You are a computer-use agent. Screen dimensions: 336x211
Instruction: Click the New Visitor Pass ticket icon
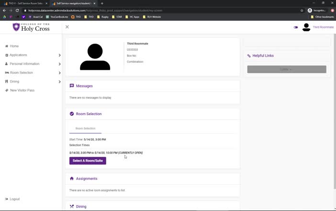click(x=7, y=90)
